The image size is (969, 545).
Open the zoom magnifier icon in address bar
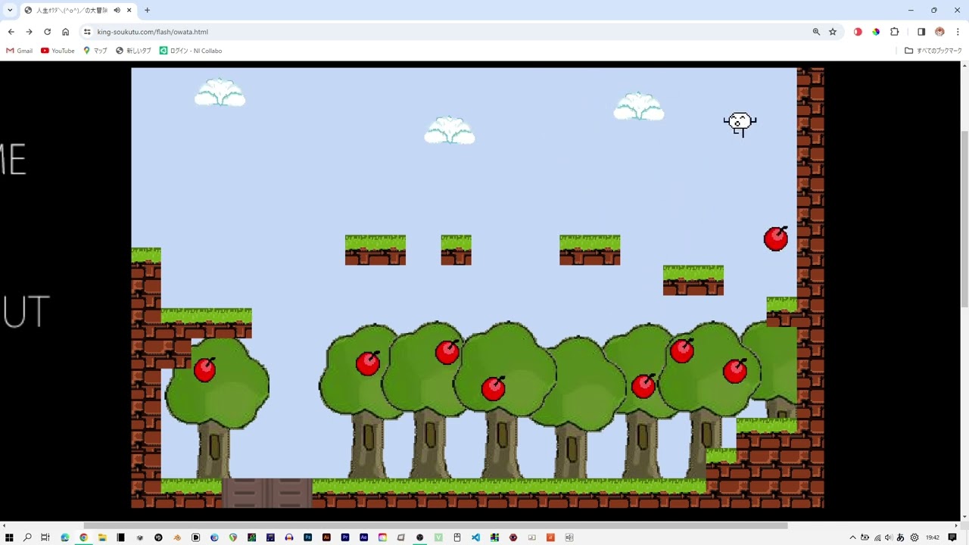(x=816, y=32)
